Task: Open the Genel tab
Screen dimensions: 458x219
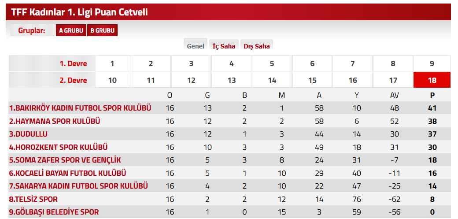Action: (x=196, y=46)
